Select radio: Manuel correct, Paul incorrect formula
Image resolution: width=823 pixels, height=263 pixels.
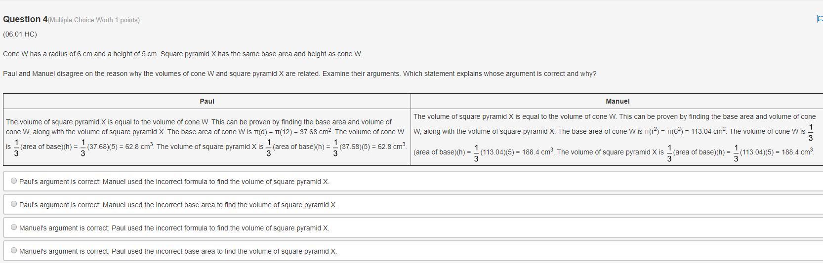pyautogui.click(x=14, y=227)
